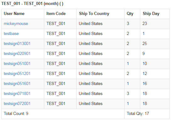Select the Ship Day 25 cell for testsign013001
Viewport: 171px width, 120px height.
point(155,44)
